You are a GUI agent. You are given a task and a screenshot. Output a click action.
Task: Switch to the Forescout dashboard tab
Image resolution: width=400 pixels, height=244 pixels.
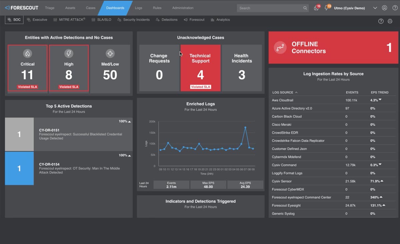(x=194, y=20)
